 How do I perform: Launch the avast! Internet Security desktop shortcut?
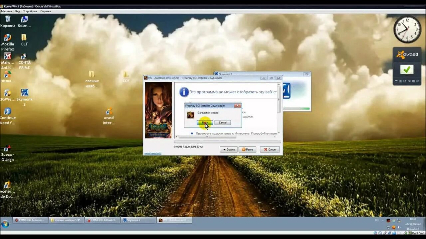(x=109, y=116)
